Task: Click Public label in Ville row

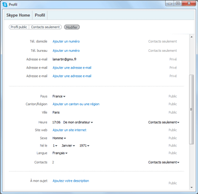Action: tap(173, 113)
